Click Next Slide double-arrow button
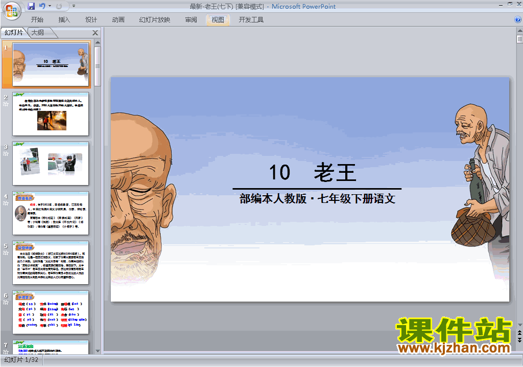 (x=519, y=339)
